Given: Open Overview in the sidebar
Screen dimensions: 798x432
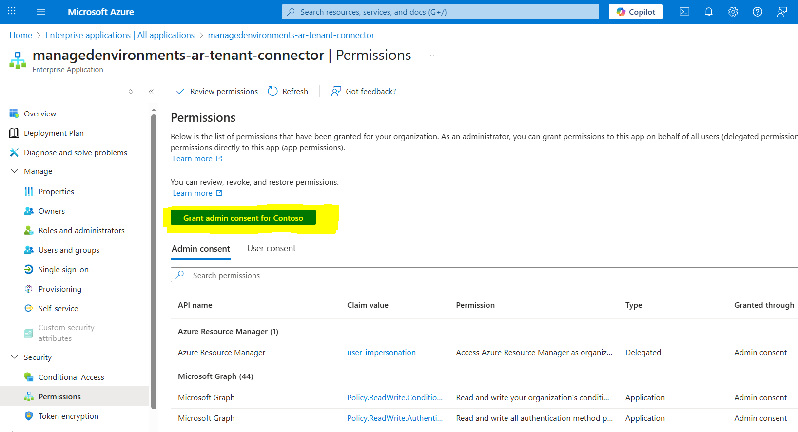Looking at the screenshot, I should pyautogui.click(x=40, y=113).
